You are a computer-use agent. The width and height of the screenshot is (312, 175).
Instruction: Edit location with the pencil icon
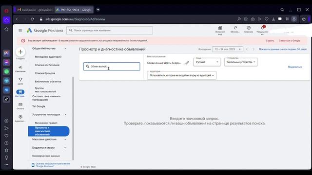tap(187, 63)
